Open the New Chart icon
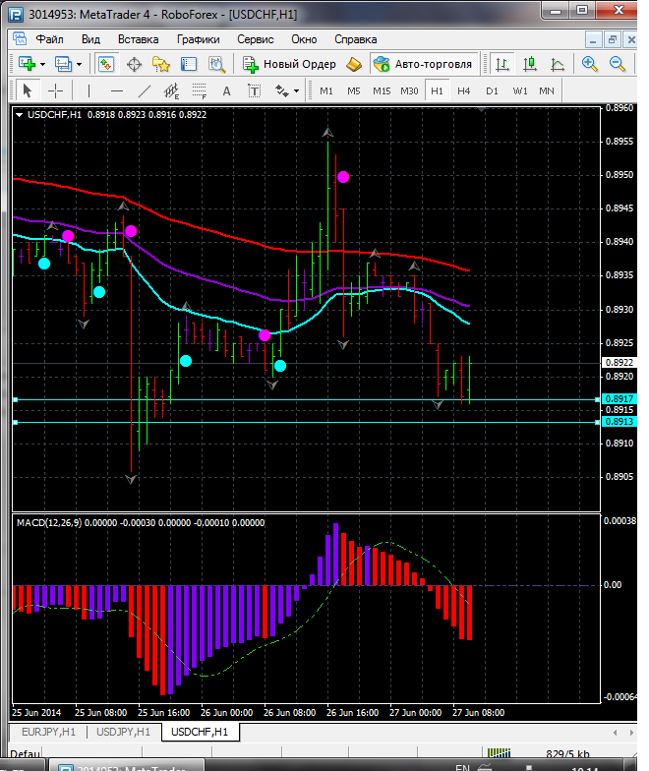The image size is (649, 771). (28, 64)
